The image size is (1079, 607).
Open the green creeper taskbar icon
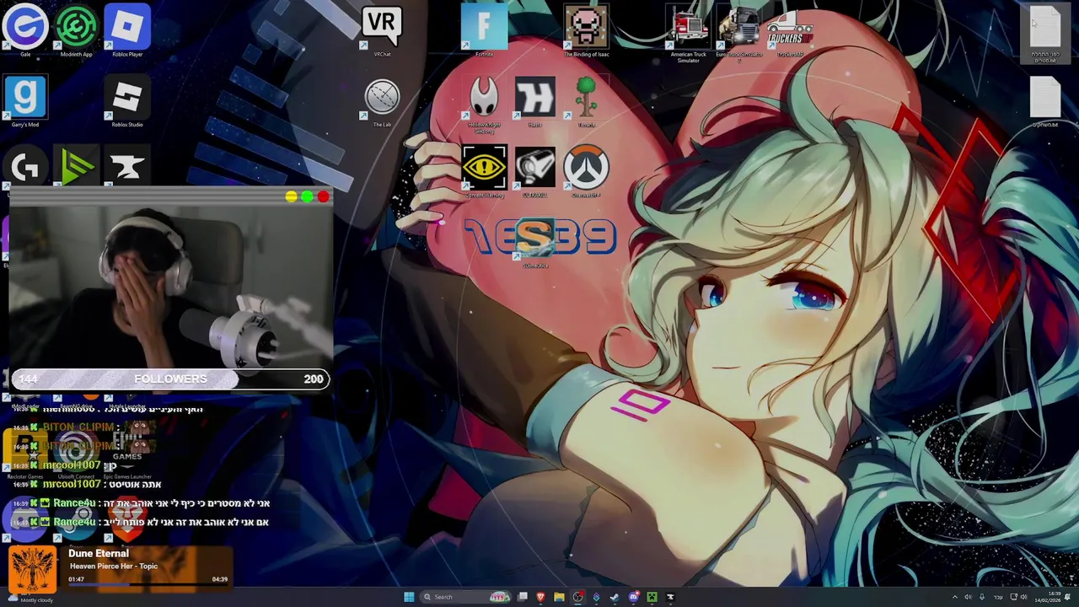652,597
